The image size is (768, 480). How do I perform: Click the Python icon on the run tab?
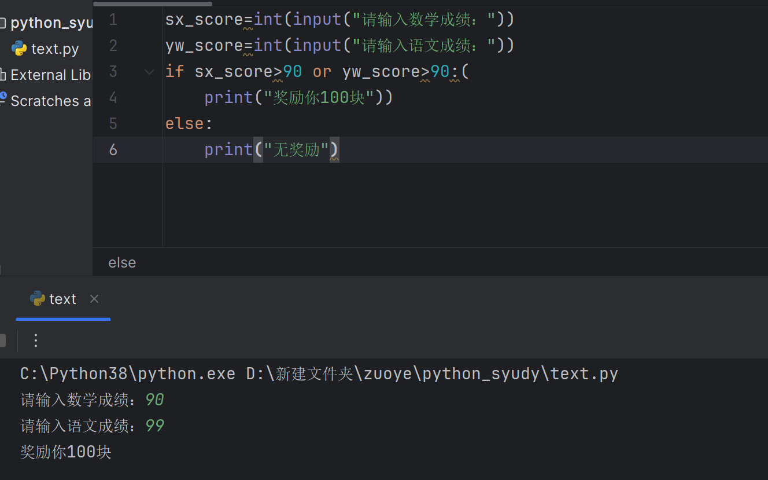[38, 299]
